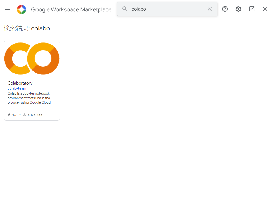Open Marketplace in a new window

point(252,9)
